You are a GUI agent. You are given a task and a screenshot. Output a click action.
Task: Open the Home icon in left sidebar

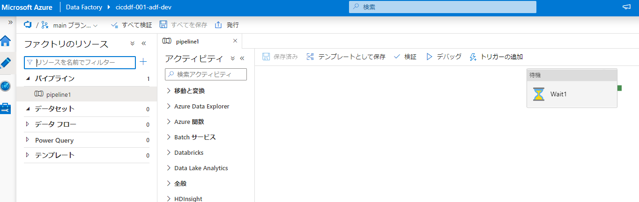[6, 41]
